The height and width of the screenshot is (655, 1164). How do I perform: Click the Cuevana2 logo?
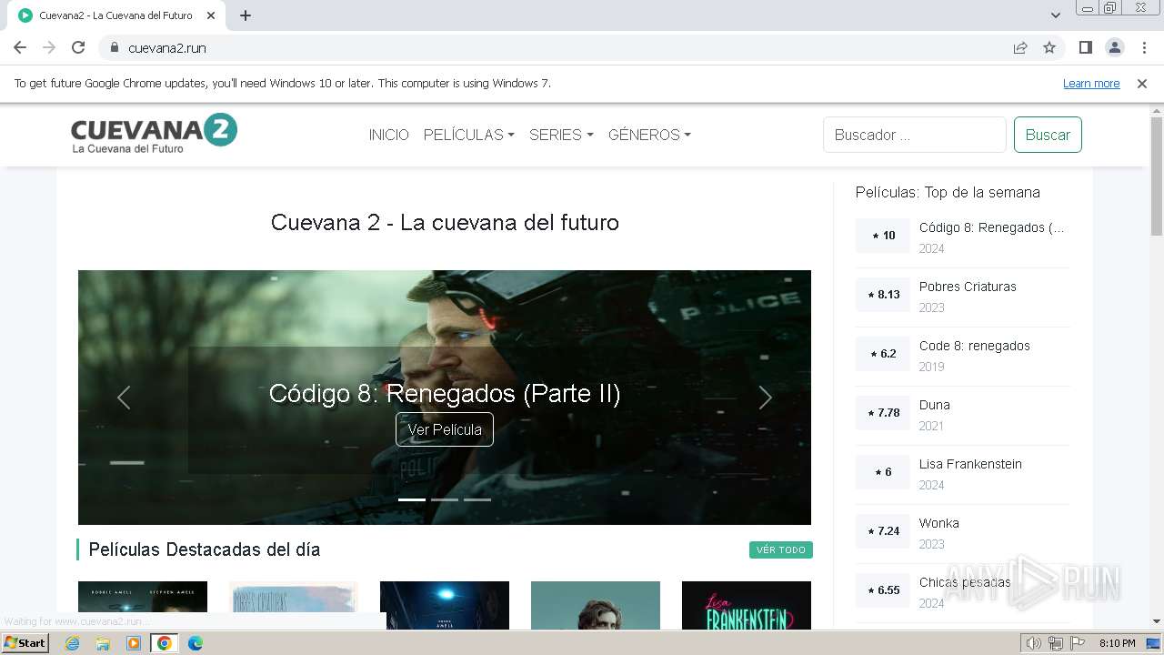154,133
